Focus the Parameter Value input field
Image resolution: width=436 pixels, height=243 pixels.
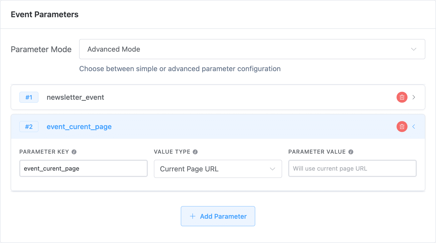352,169
